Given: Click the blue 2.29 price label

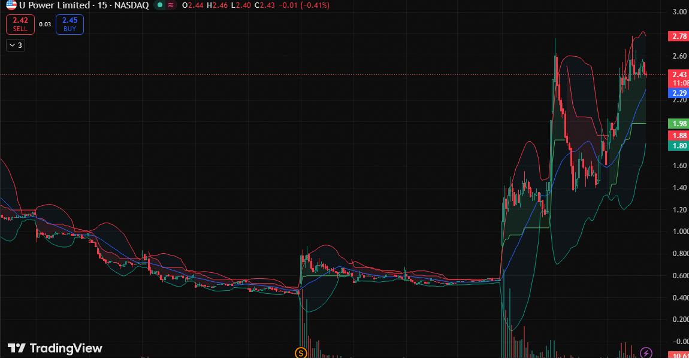Looking at the screenshot, I should (x=678, y=93).
